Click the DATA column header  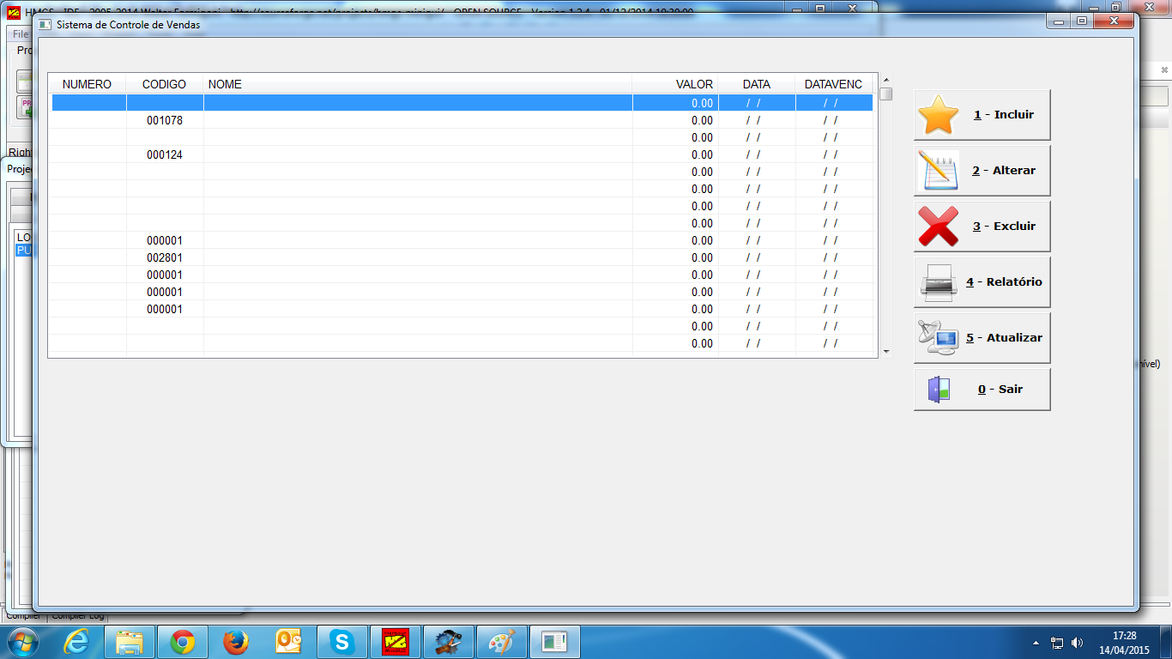pos(757,84)
